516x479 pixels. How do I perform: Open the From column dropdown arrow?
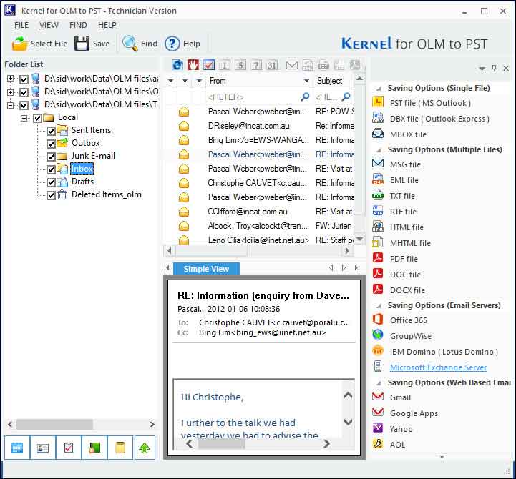click(x=306, y=81)
